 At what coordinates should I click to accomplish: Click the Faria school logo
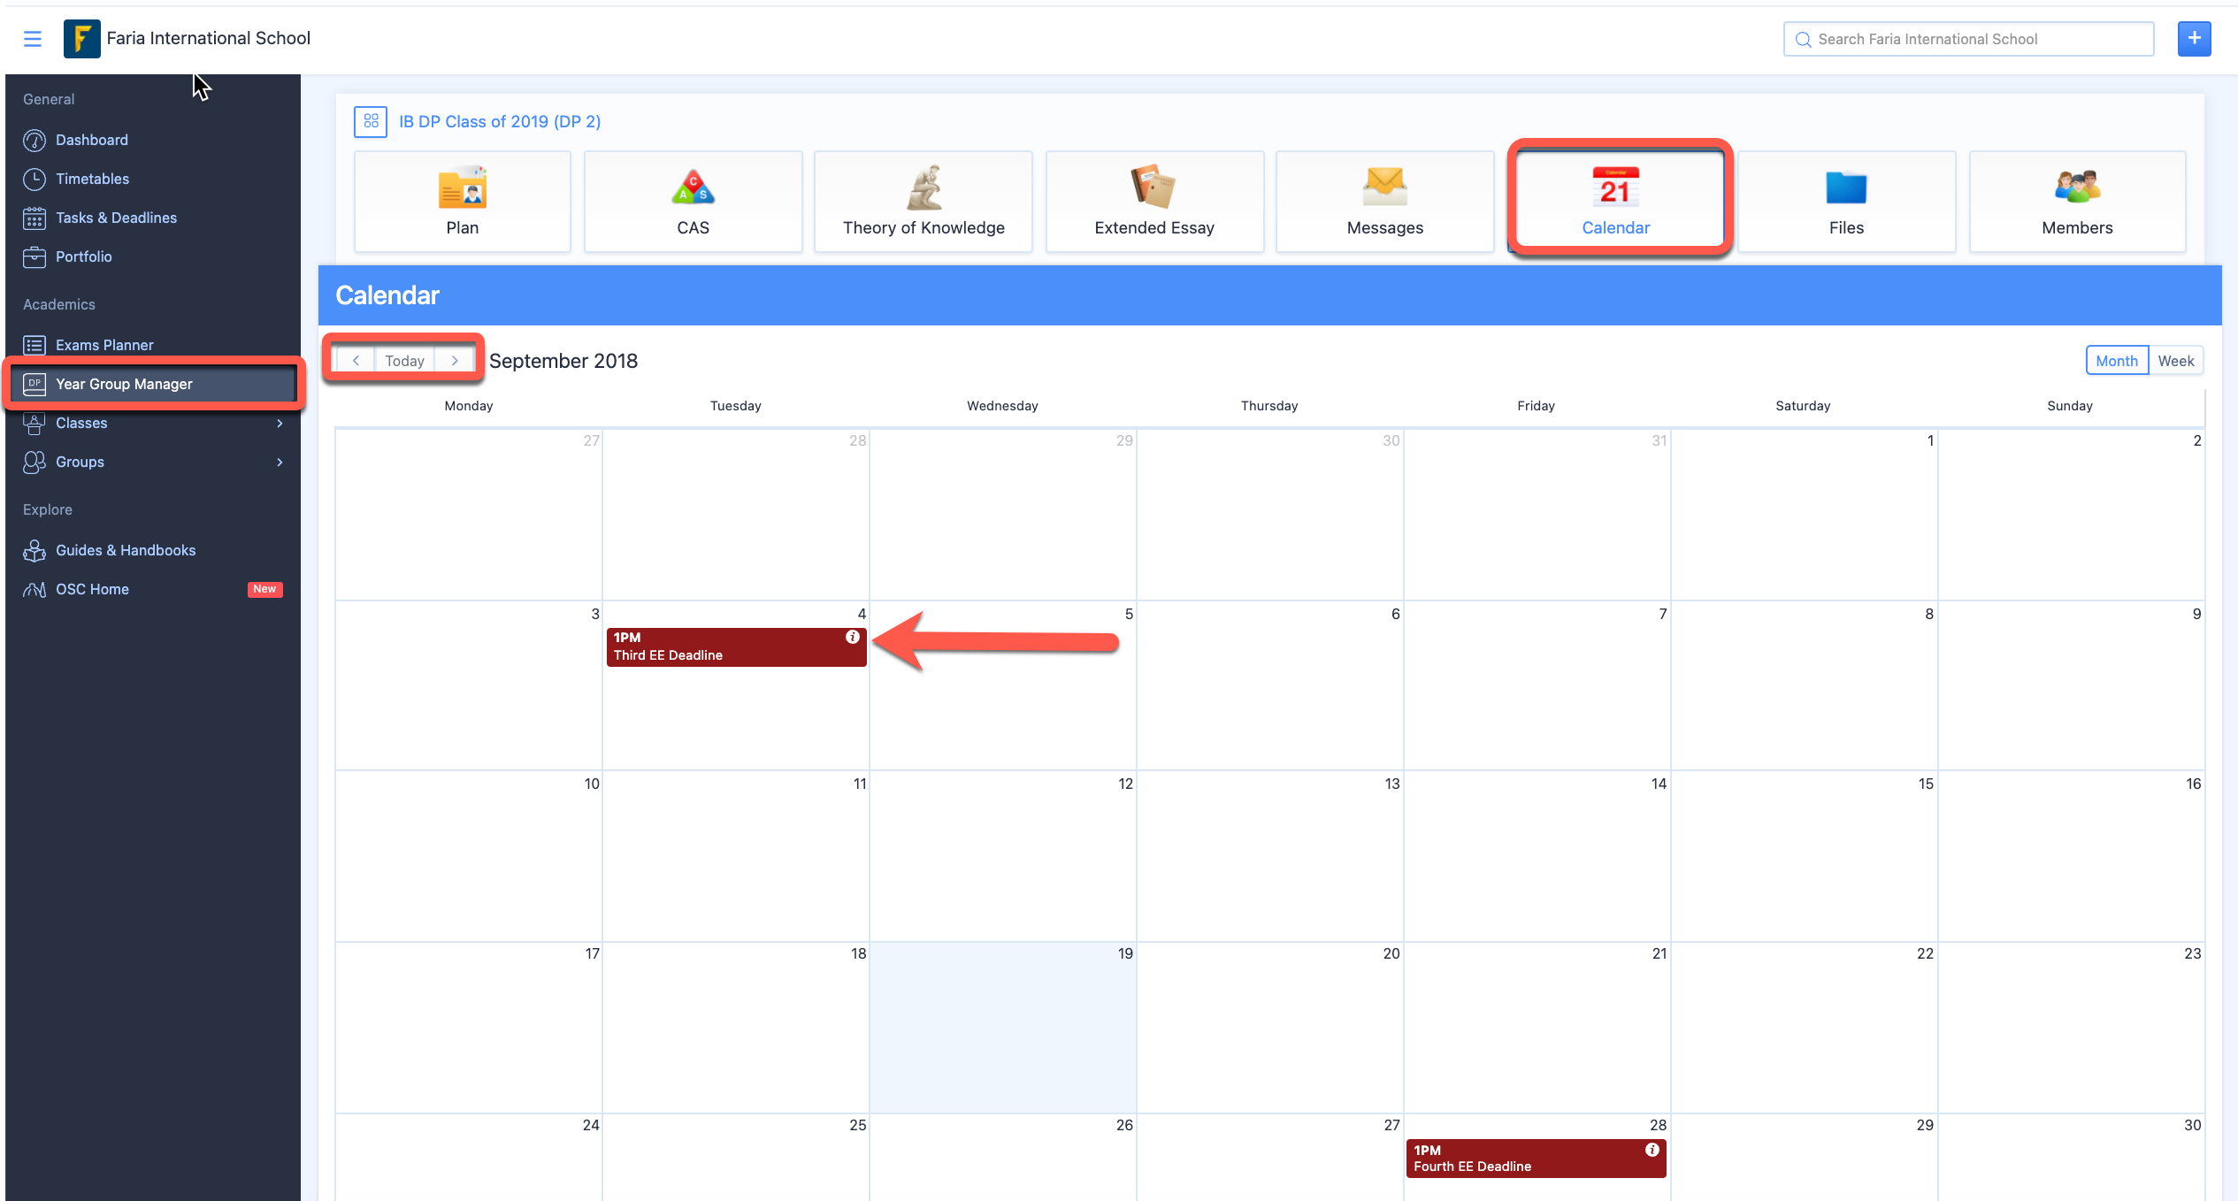pyautogui.click(x=81, y=39)
